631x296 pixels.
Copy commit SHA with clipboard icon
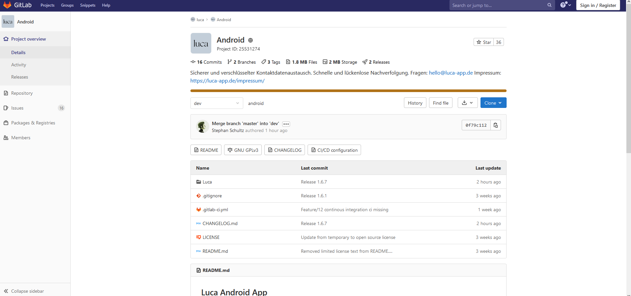[x=495, y=125]
